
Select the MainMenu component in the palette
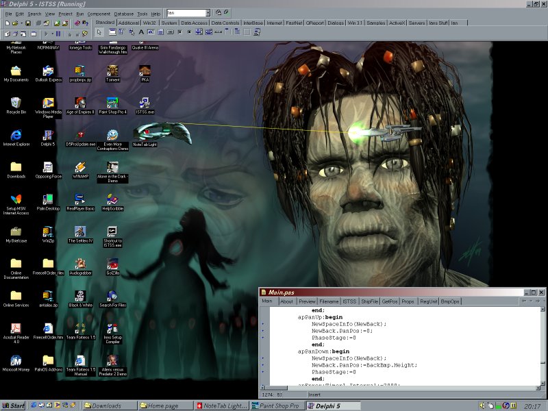coord(122,32)
